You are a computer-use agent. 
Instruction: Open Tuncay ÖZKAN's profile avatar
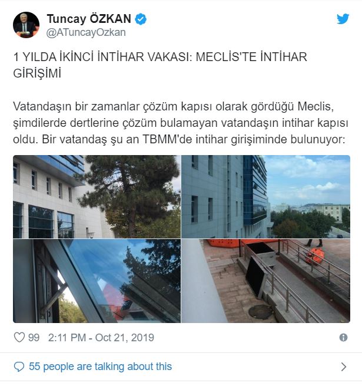[x=26, y=25]
